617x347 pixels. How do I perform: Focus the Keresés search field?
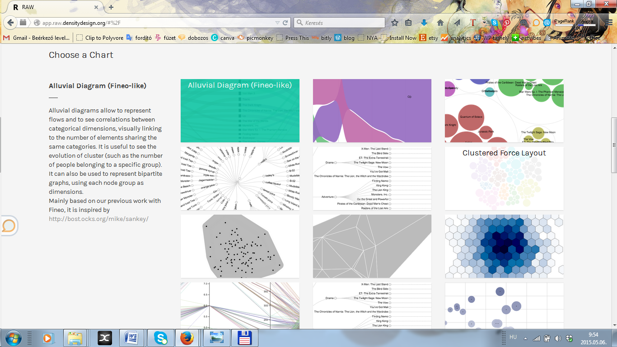(x=339, y=23)
